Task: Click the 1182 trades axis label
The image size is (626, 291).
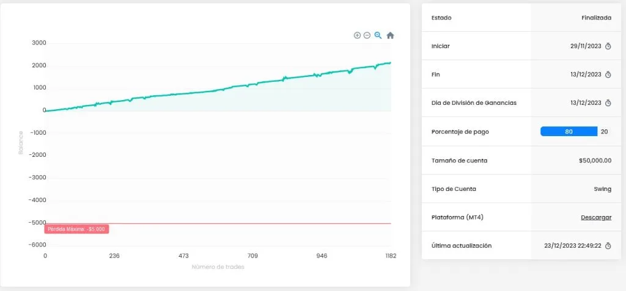Action: coord(391,256)
